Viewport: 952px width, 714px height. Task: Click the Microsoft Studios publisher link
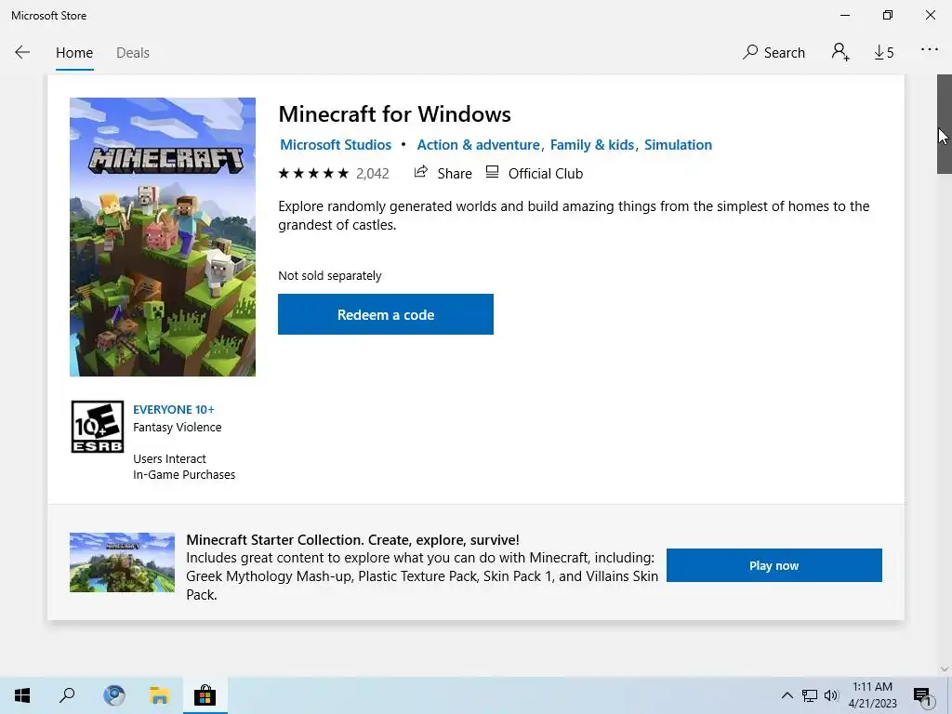coord(335,145)
